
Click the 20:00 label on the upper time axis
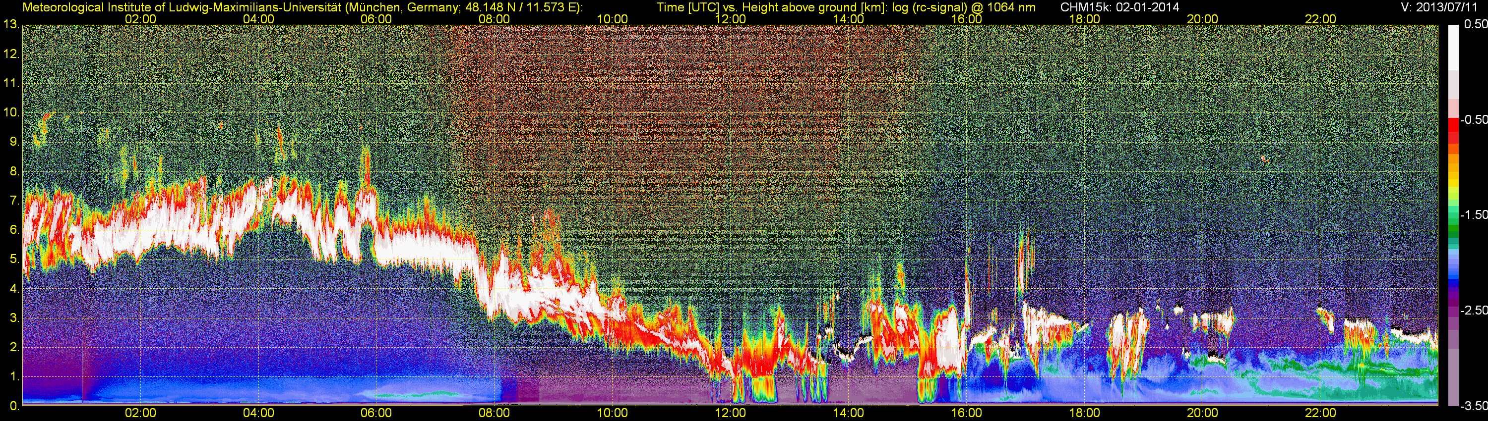coord(1203,19)
